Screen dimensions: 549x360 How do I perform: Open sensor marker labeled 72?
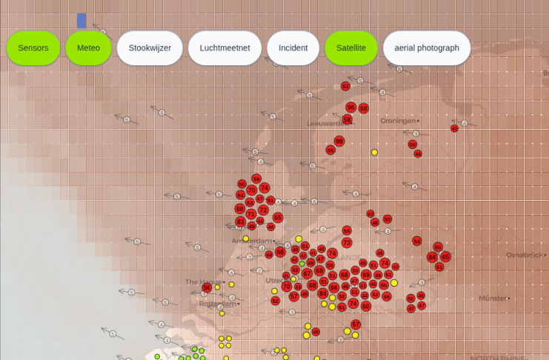263,210
